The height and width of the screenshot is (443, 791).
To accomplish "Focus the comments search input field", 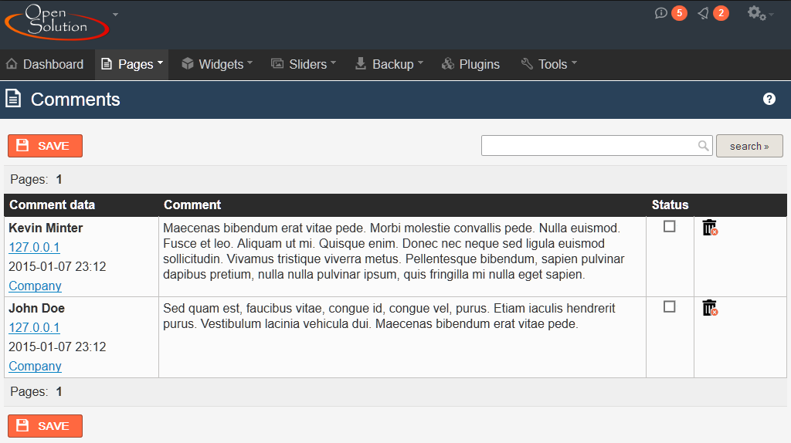I will 589,146.
